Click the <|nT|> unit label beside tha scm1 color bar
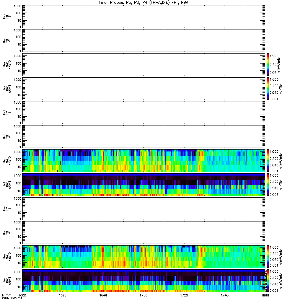The width and height of the screenshot is (287, 306). click(280, 89)
